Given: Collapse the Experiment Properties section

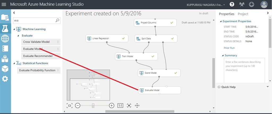Looking at the screenshot, I should point(221,21).
